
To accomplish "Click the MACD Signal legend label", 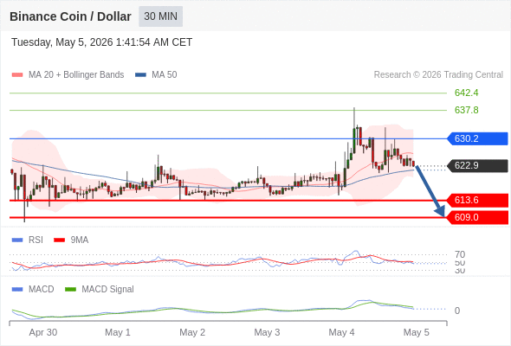I will 108,290.
